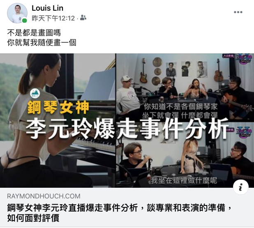Click the 李元玲爆走事件分析 overlay title
The image size is (254, 228).
click(127, 129)
